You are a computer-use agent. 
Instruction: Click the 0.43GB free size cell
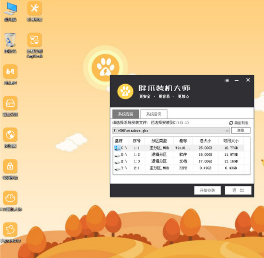pyautogui.click(x=231, y=168)
